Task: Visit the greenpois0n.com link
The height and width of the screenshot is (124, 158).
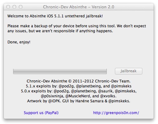Action: click(x=116, y=113)
